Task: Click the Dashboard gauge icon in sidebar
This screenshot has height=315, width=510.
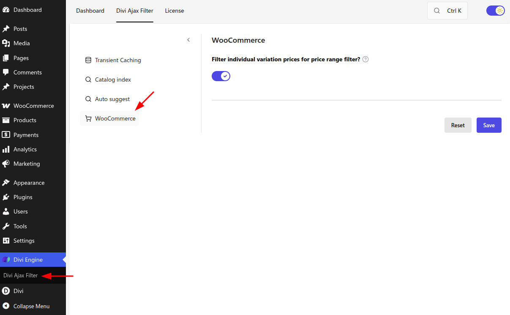Action: (6, 10)
